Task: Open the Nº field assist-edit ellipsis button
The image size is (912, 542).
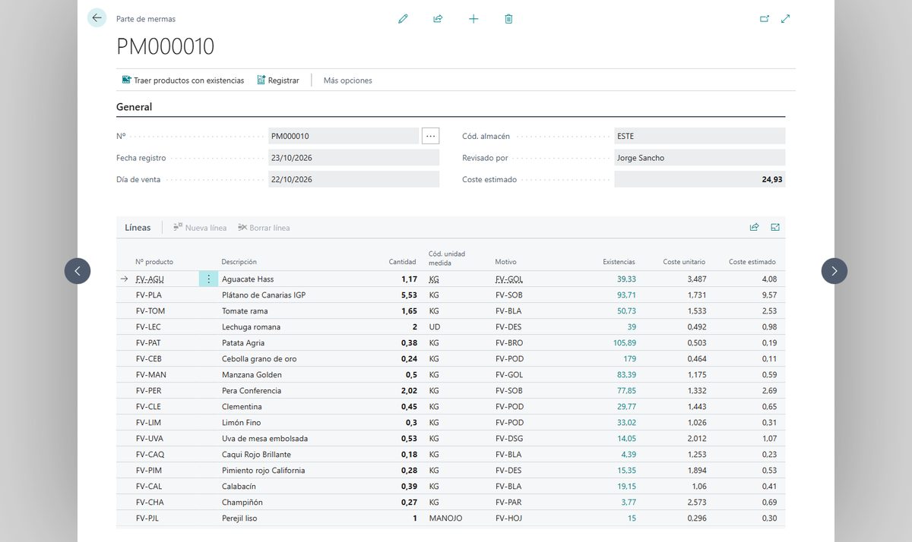Action: pyautogui.click(x=431, y=136)
